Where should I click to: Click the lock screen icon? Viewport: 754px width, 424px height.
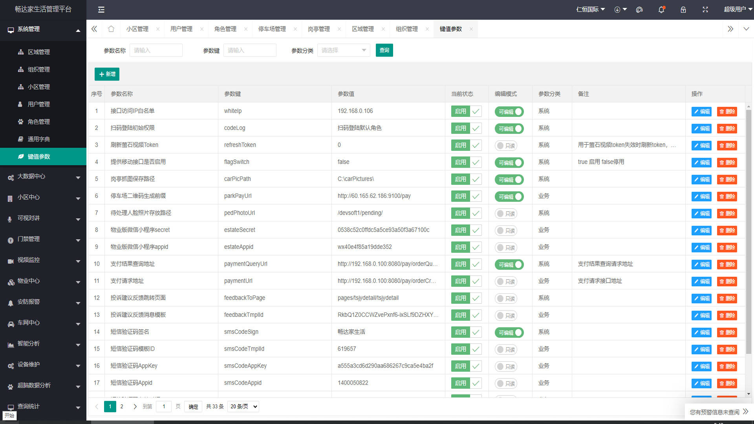(x=683, y=9)
